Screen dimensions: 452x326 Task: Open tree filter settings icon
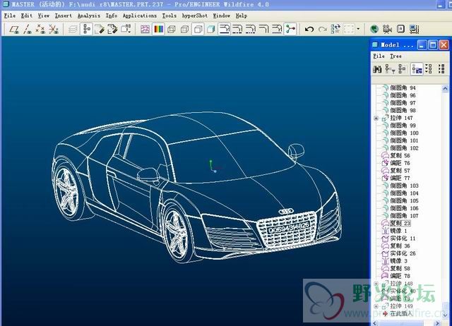(x=390, y=69)
